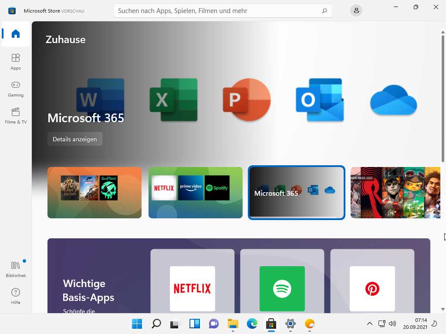The image size is (446, 334).
Task: Open Hilfe help page
Action: pyautogui.click(x=16, y=296)
